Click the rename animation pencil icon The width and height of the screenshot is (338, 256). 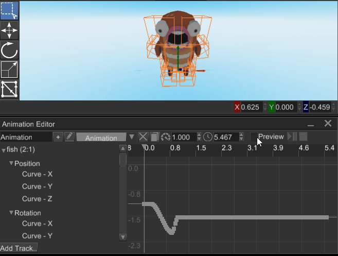[69, 137]
